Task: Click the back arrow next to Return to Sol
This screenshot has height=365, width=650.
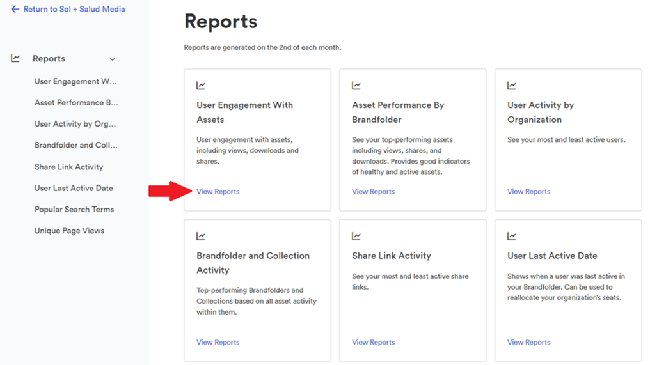Action: (x=15, y=9)
